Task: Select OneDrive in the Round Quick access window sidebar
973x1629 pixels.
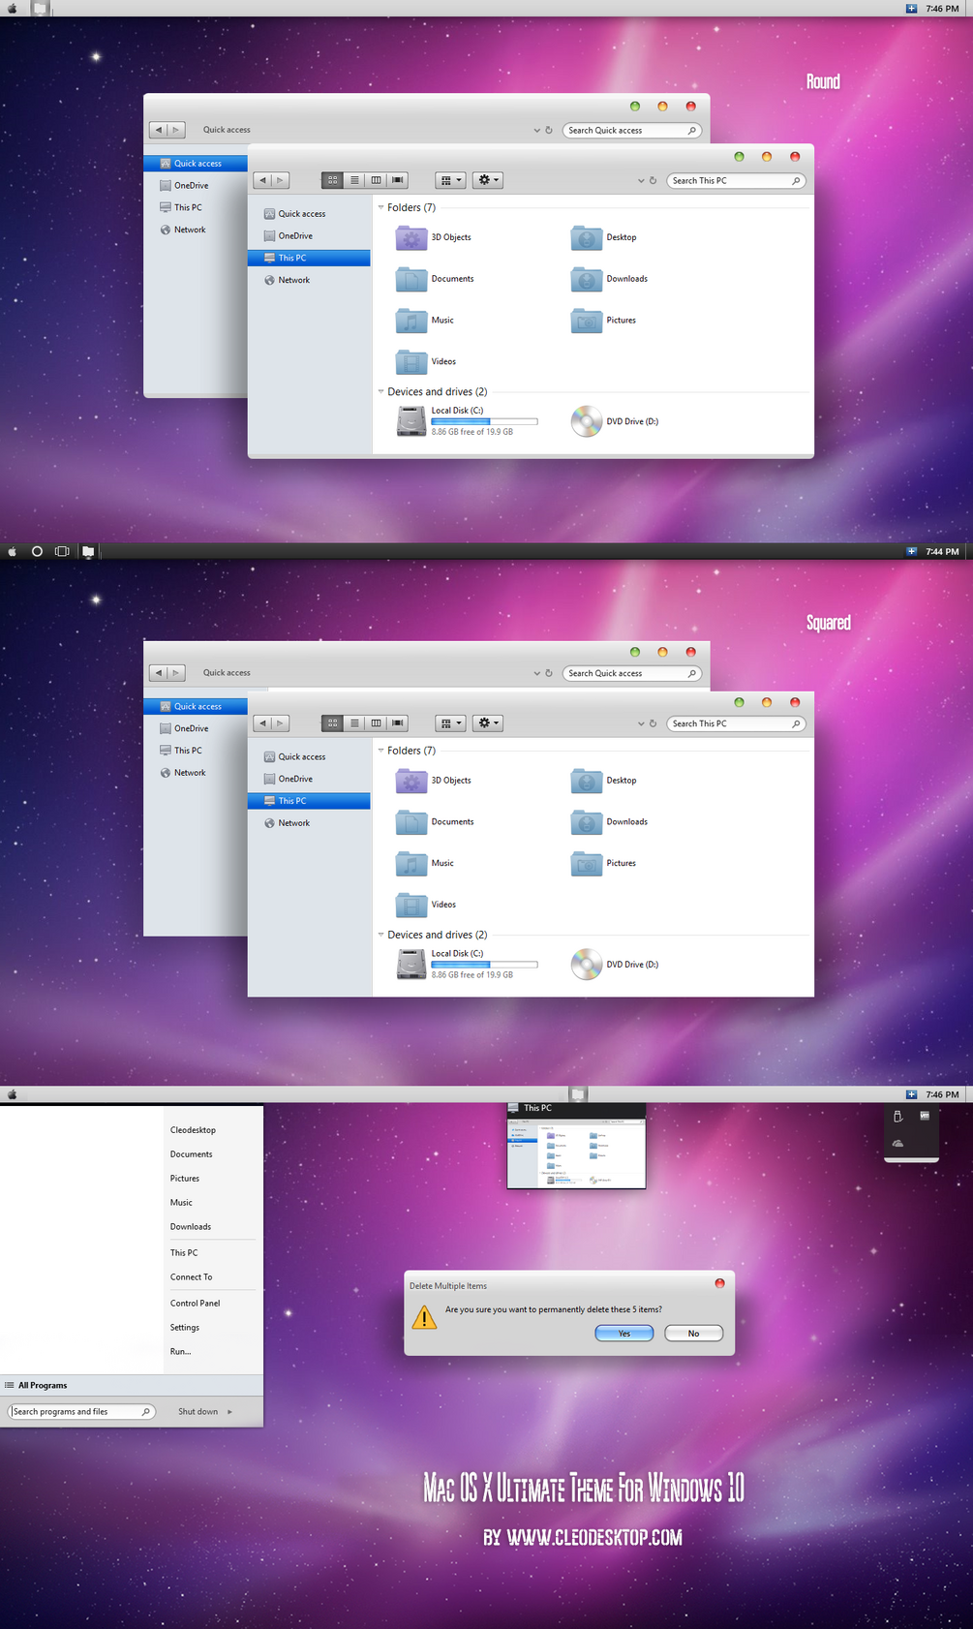Action: pyautogui.click(x=196, y=186)
